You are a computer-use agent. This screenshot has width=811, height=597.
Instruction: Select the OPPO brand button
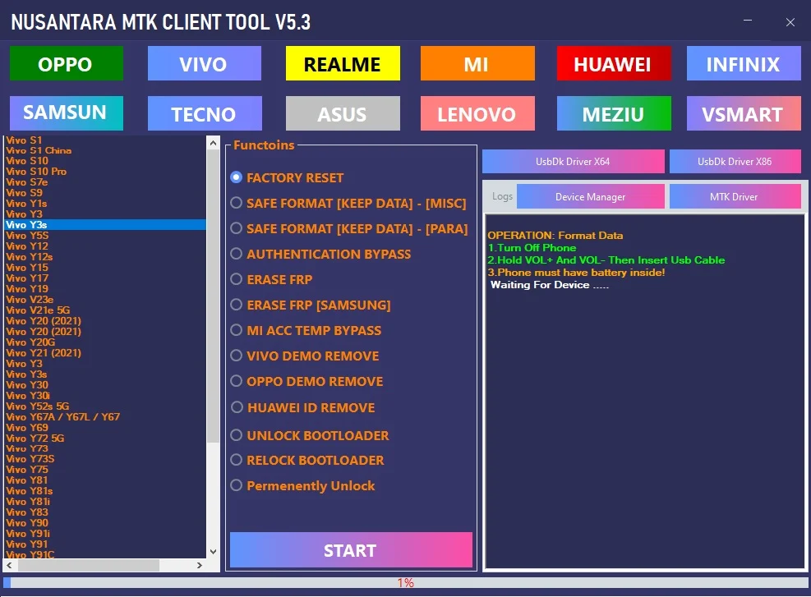pos(67,63)
